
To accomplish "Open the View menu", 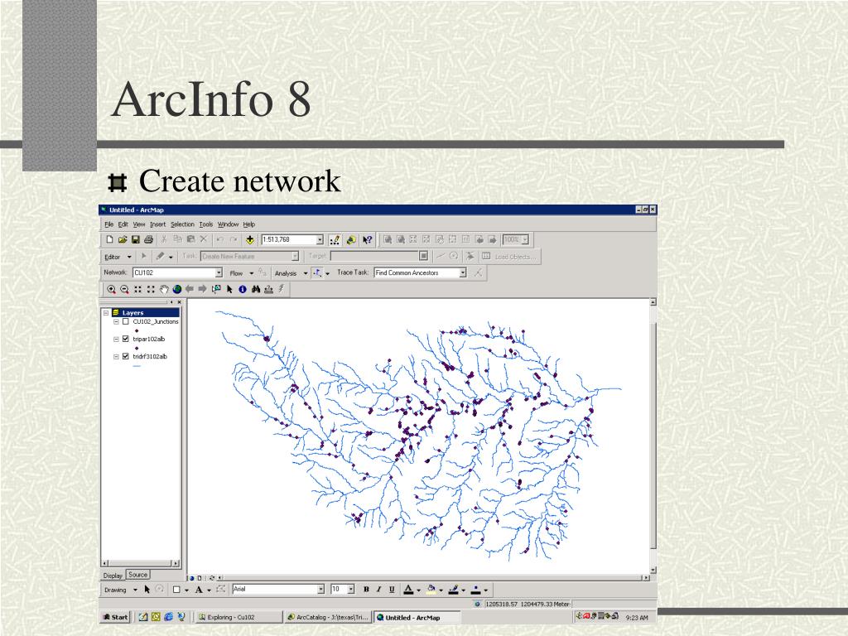I will click(139, 224).
